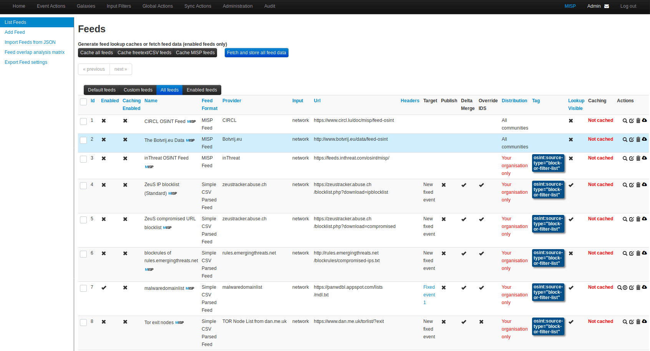Image resolution: width=650 pixels, height=351 pixels.
Task: Click the previous page button
Action: coord(94,69)
